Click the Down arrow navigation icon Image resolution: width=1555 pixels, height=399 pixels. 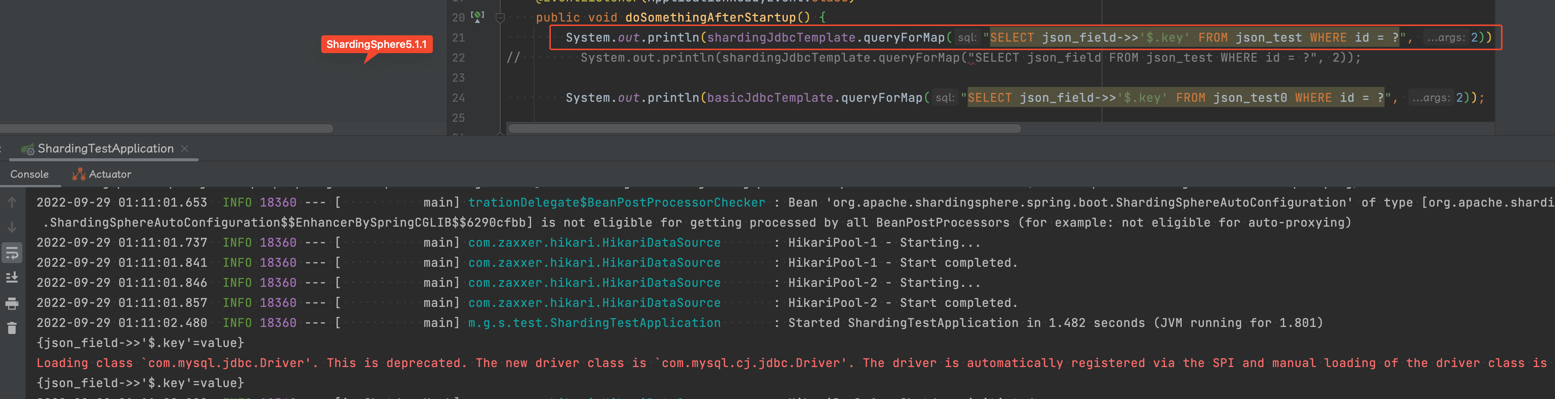(12, 227)
